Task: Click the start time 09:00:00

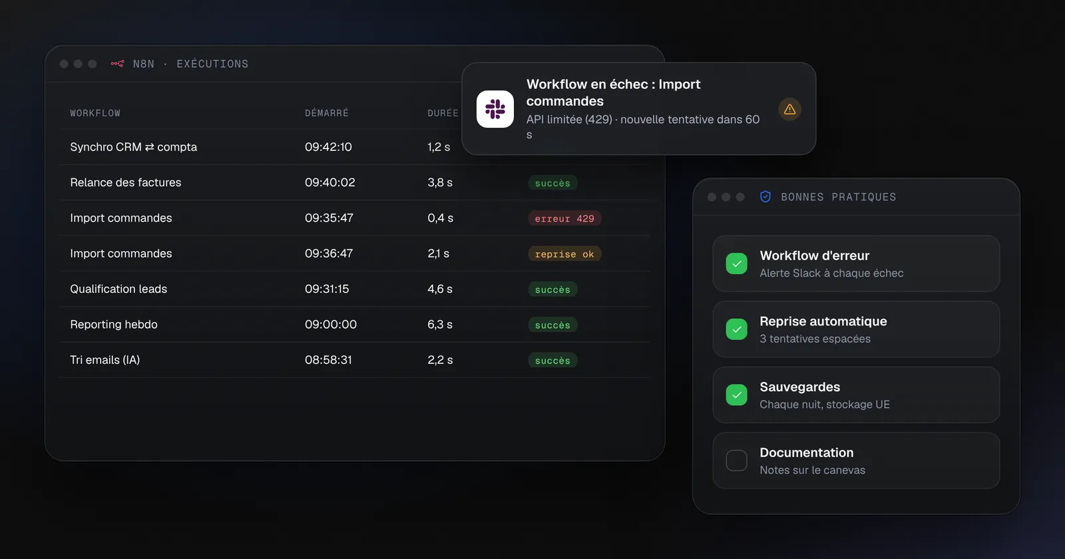Action: tap(331, 325)
